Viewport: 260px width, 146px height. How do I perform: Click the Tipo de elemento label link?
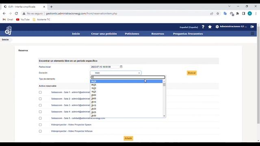pos(47,79)
